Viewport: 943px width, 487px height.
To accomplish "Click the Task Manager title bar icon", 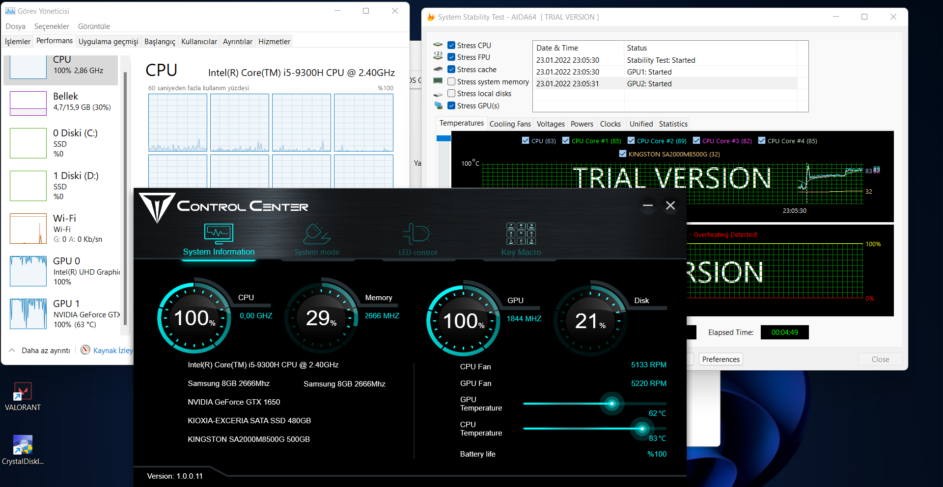I will coord(10,11).
